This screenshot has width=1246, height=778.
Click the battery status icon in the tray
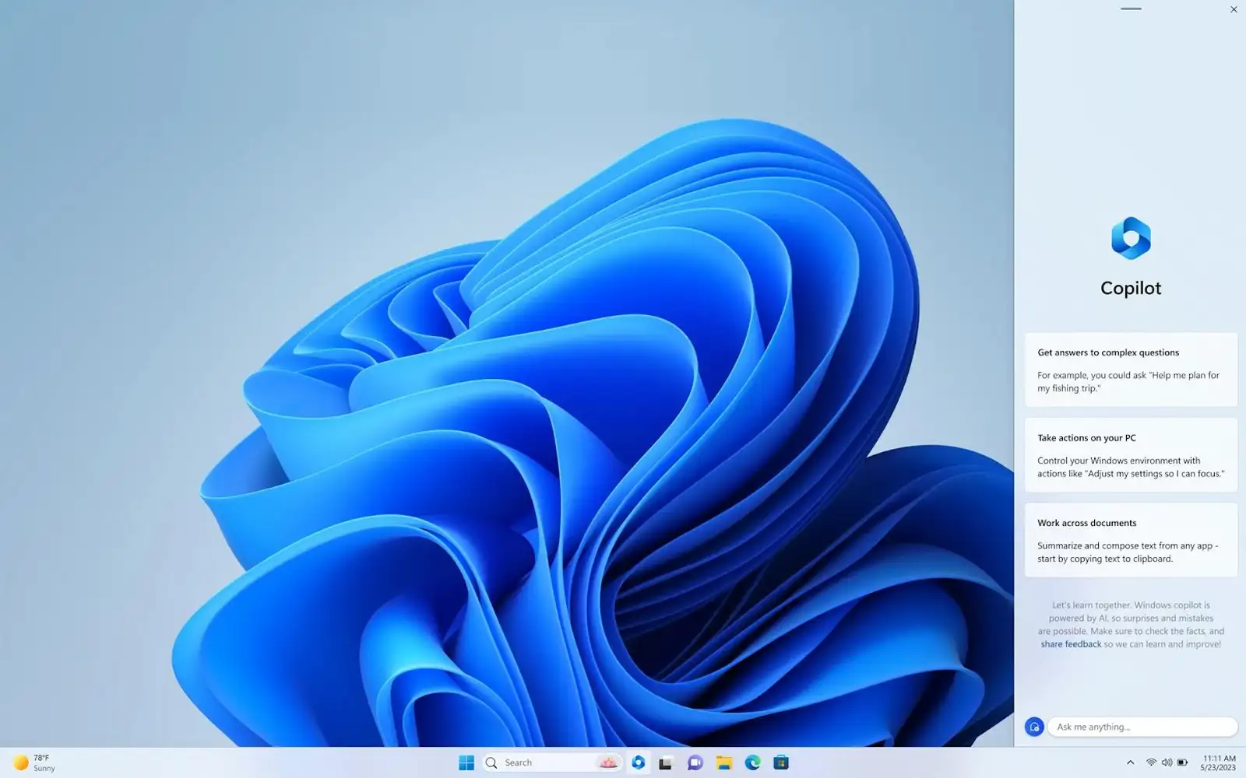coord(1182,762)
